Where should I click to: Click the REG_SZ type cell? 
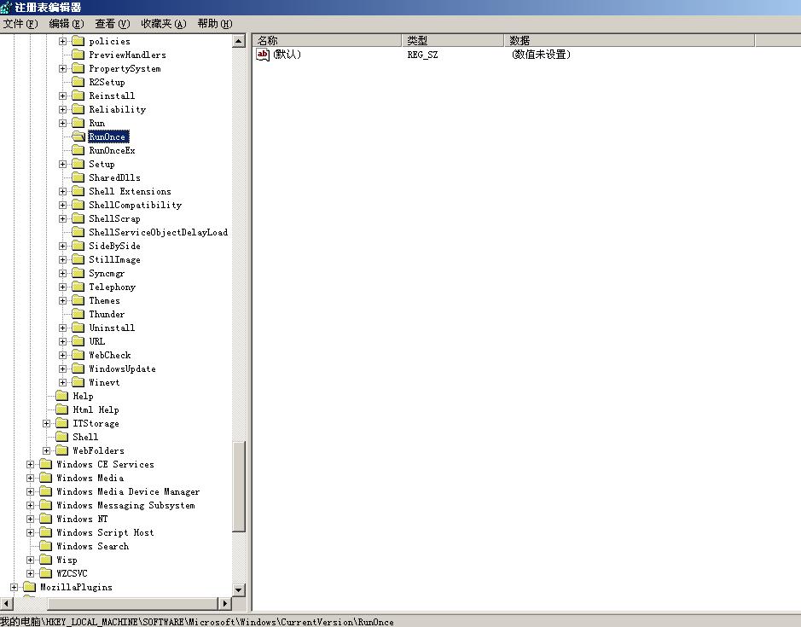pos(422,55)
